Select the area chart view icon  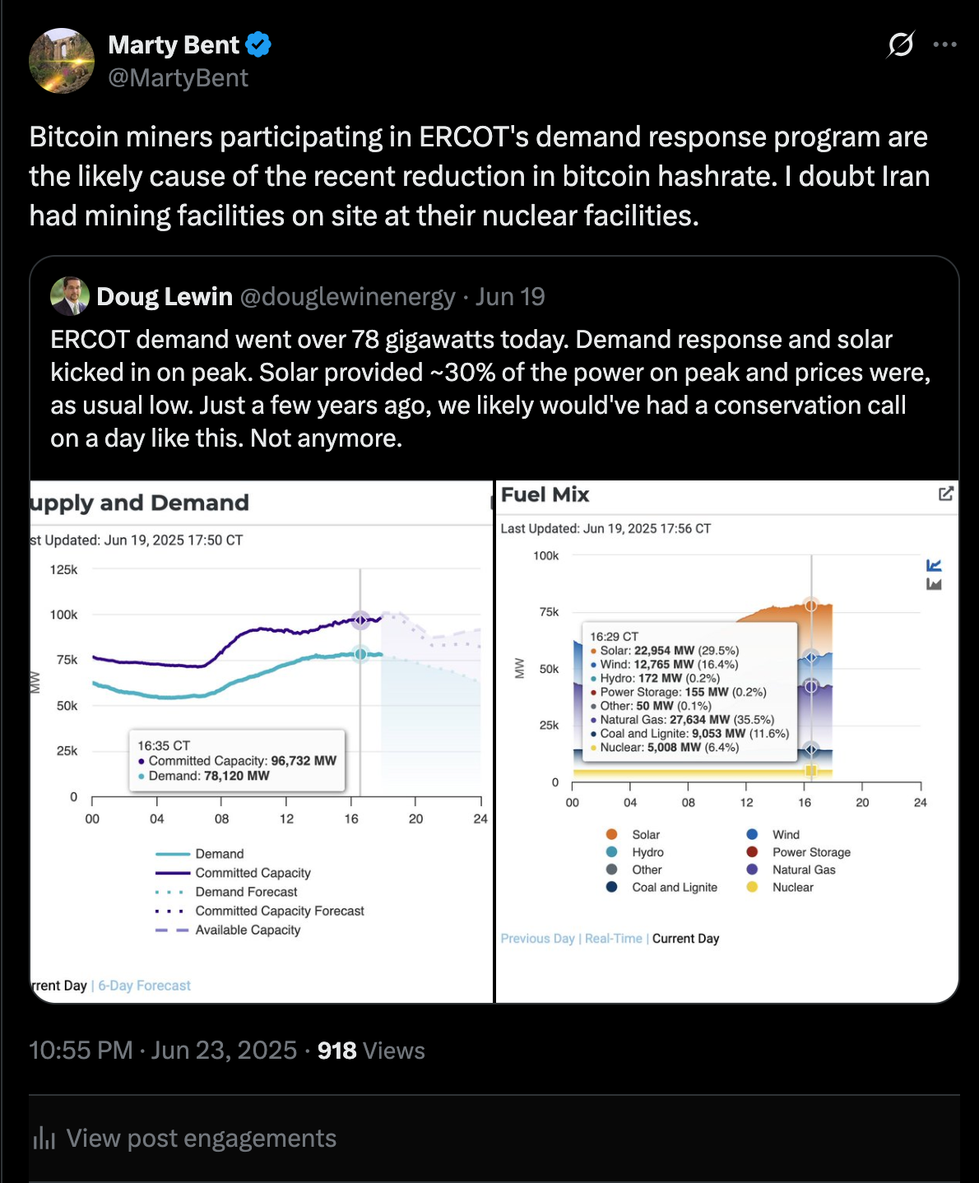pos(934,584)
